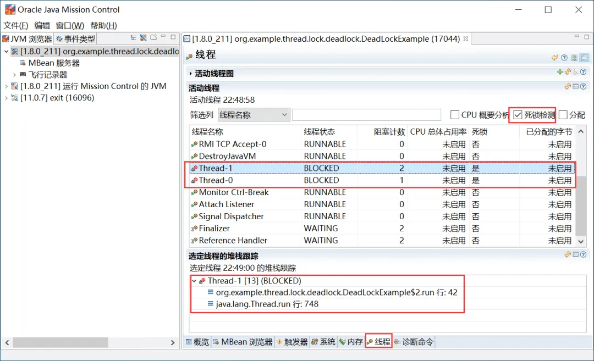This screenshot has width=594, height=361.
Task: Sort by 死锁 column header
Action: (494, 132)
